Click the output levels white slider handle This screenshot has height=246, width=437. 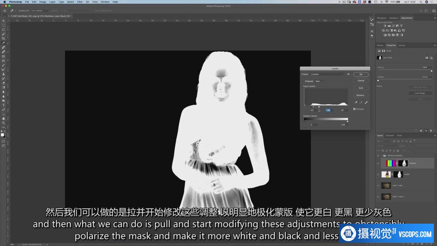[x=348, y=122]
